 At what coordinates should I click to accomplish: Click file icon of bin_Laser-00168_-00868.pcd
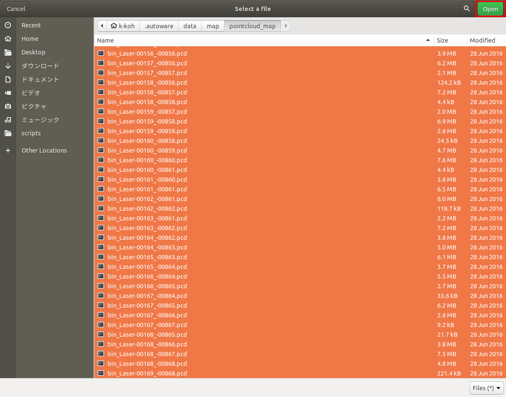(101, 364)
